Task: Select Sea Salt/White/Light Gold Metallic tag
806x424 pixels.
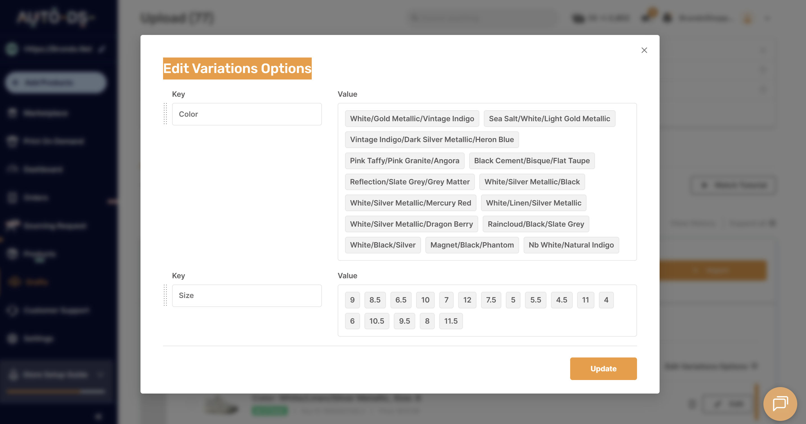Action: [549, 118]
